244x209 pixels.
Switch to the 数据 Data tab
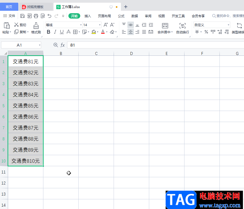135,16
